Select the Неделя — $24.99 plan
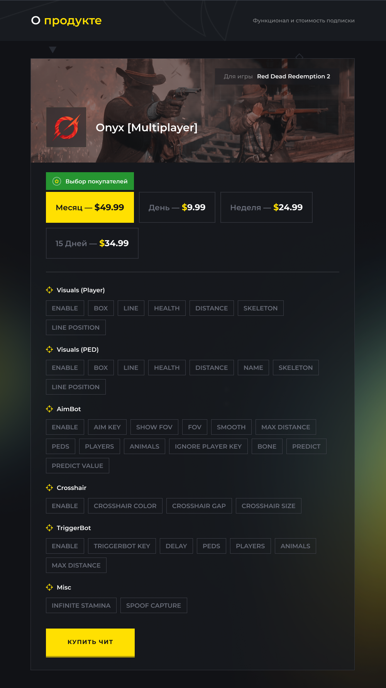 click(266, 207)
